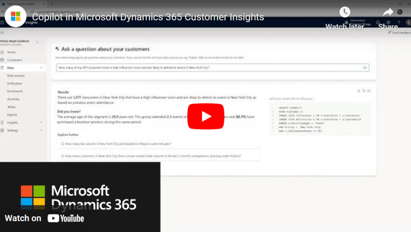Open Customers in the sidebar

point(14,60)
